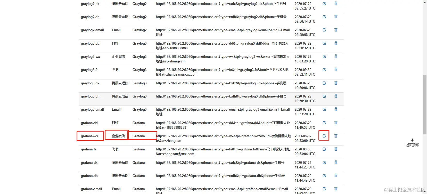The image size is (427, 194).
Task: Edit the grafana-dx template
Action: tap(324, 163)
